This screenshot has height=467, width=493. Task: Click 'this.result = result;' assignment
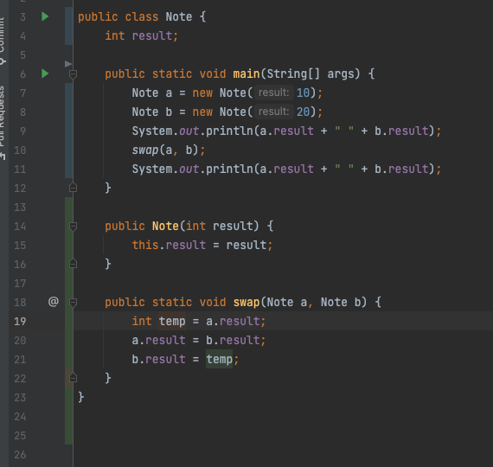pos(202,245)
